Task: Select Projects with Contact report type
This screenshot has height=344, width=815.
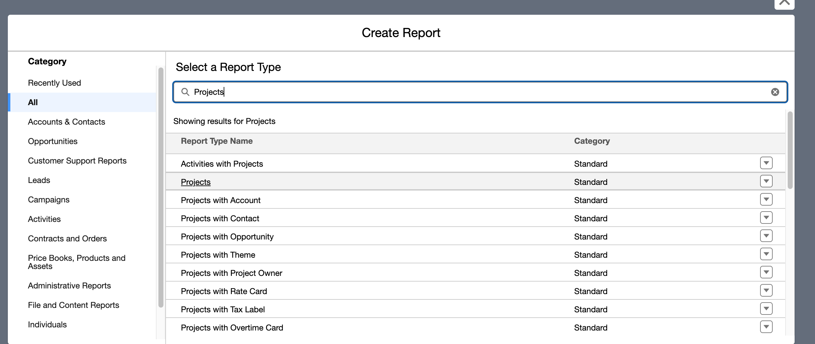Action: [220, 218]
